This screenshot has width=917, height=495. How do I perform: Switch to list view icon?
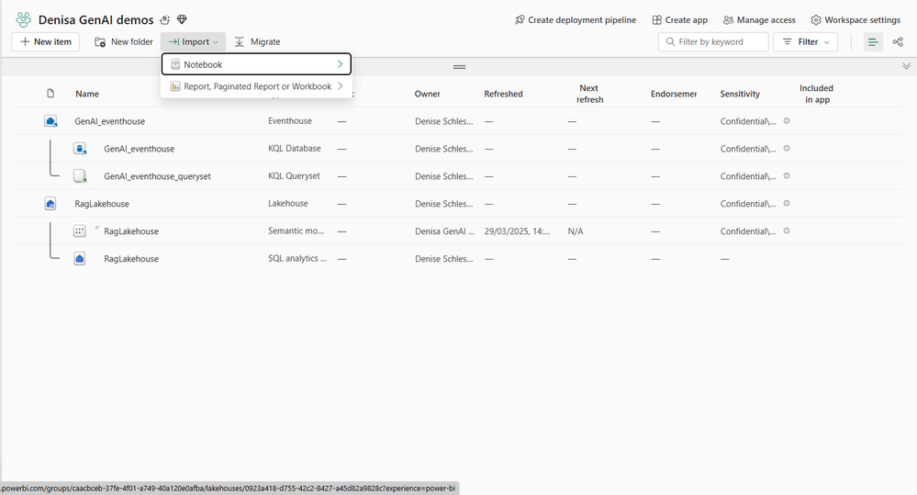[x=873, y=42]
